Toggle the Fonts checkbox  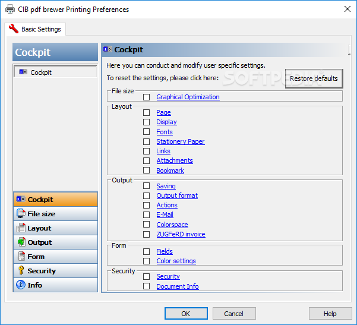tap(146, 132)
